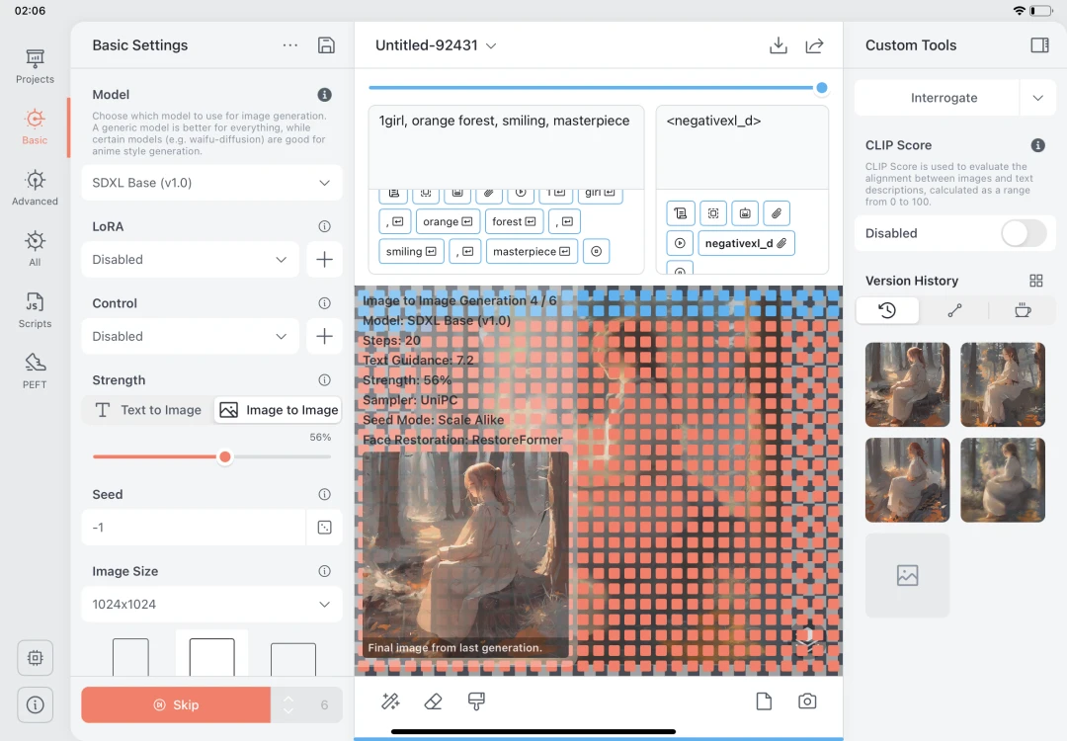Switch to the Advanced settings tab
1067x741 pixels.
(35, 189)
